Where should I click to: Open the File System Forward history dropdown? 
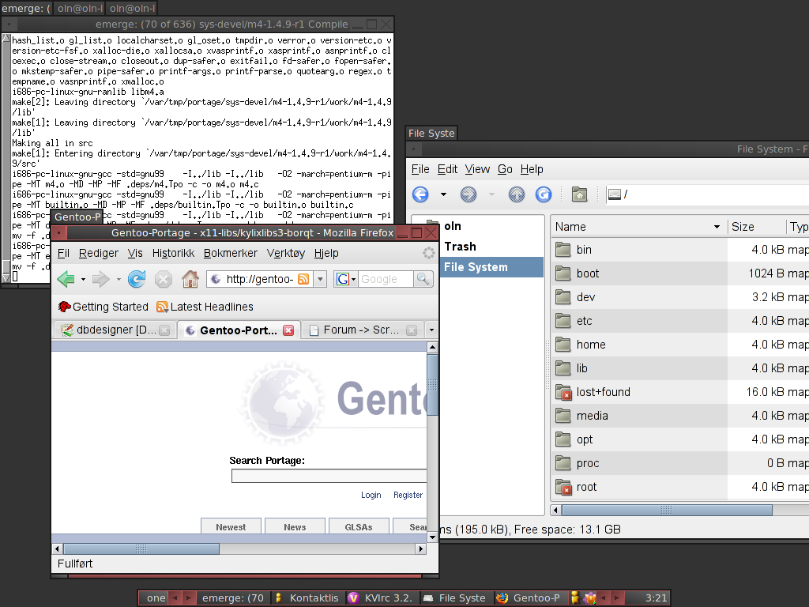[491, 194]
